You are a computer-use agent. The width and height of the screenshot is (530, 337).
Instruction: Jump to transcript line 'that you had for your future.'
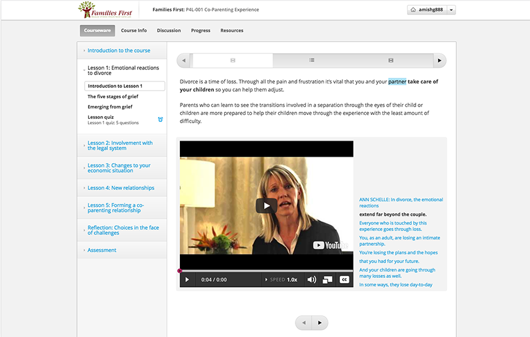[389, 261]
